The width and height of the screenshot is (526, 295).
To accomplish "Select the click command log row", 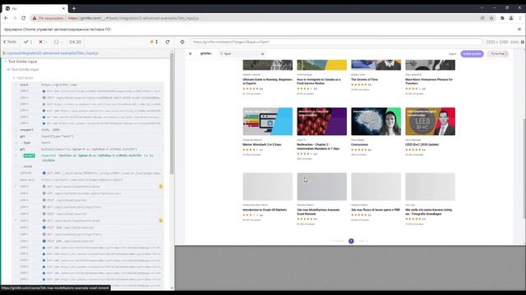I will click(x=88, y=166).
